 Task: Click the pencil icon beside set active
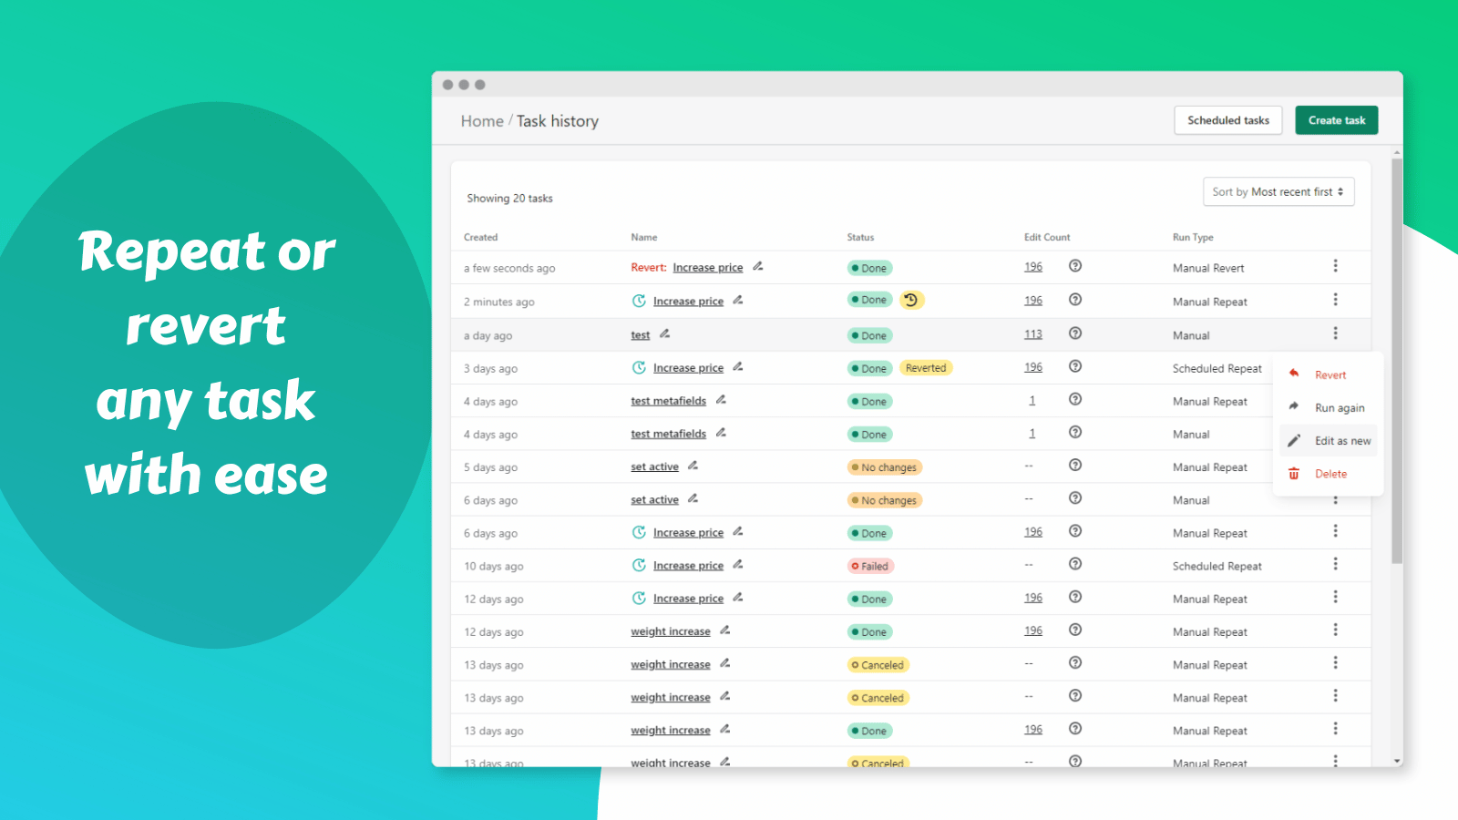tap(693, 465)
